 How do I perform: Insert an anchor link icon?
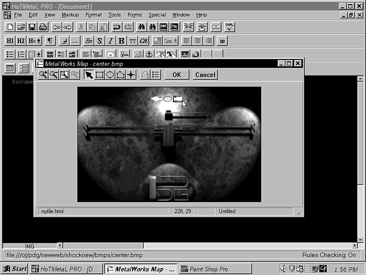[x=149, y=54]
